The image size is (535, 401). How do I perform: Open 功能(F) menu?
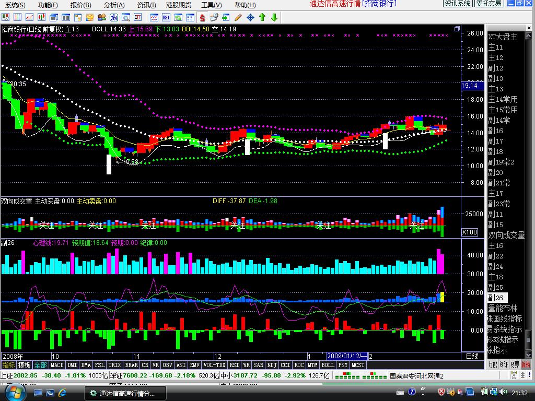pos(48,5)
